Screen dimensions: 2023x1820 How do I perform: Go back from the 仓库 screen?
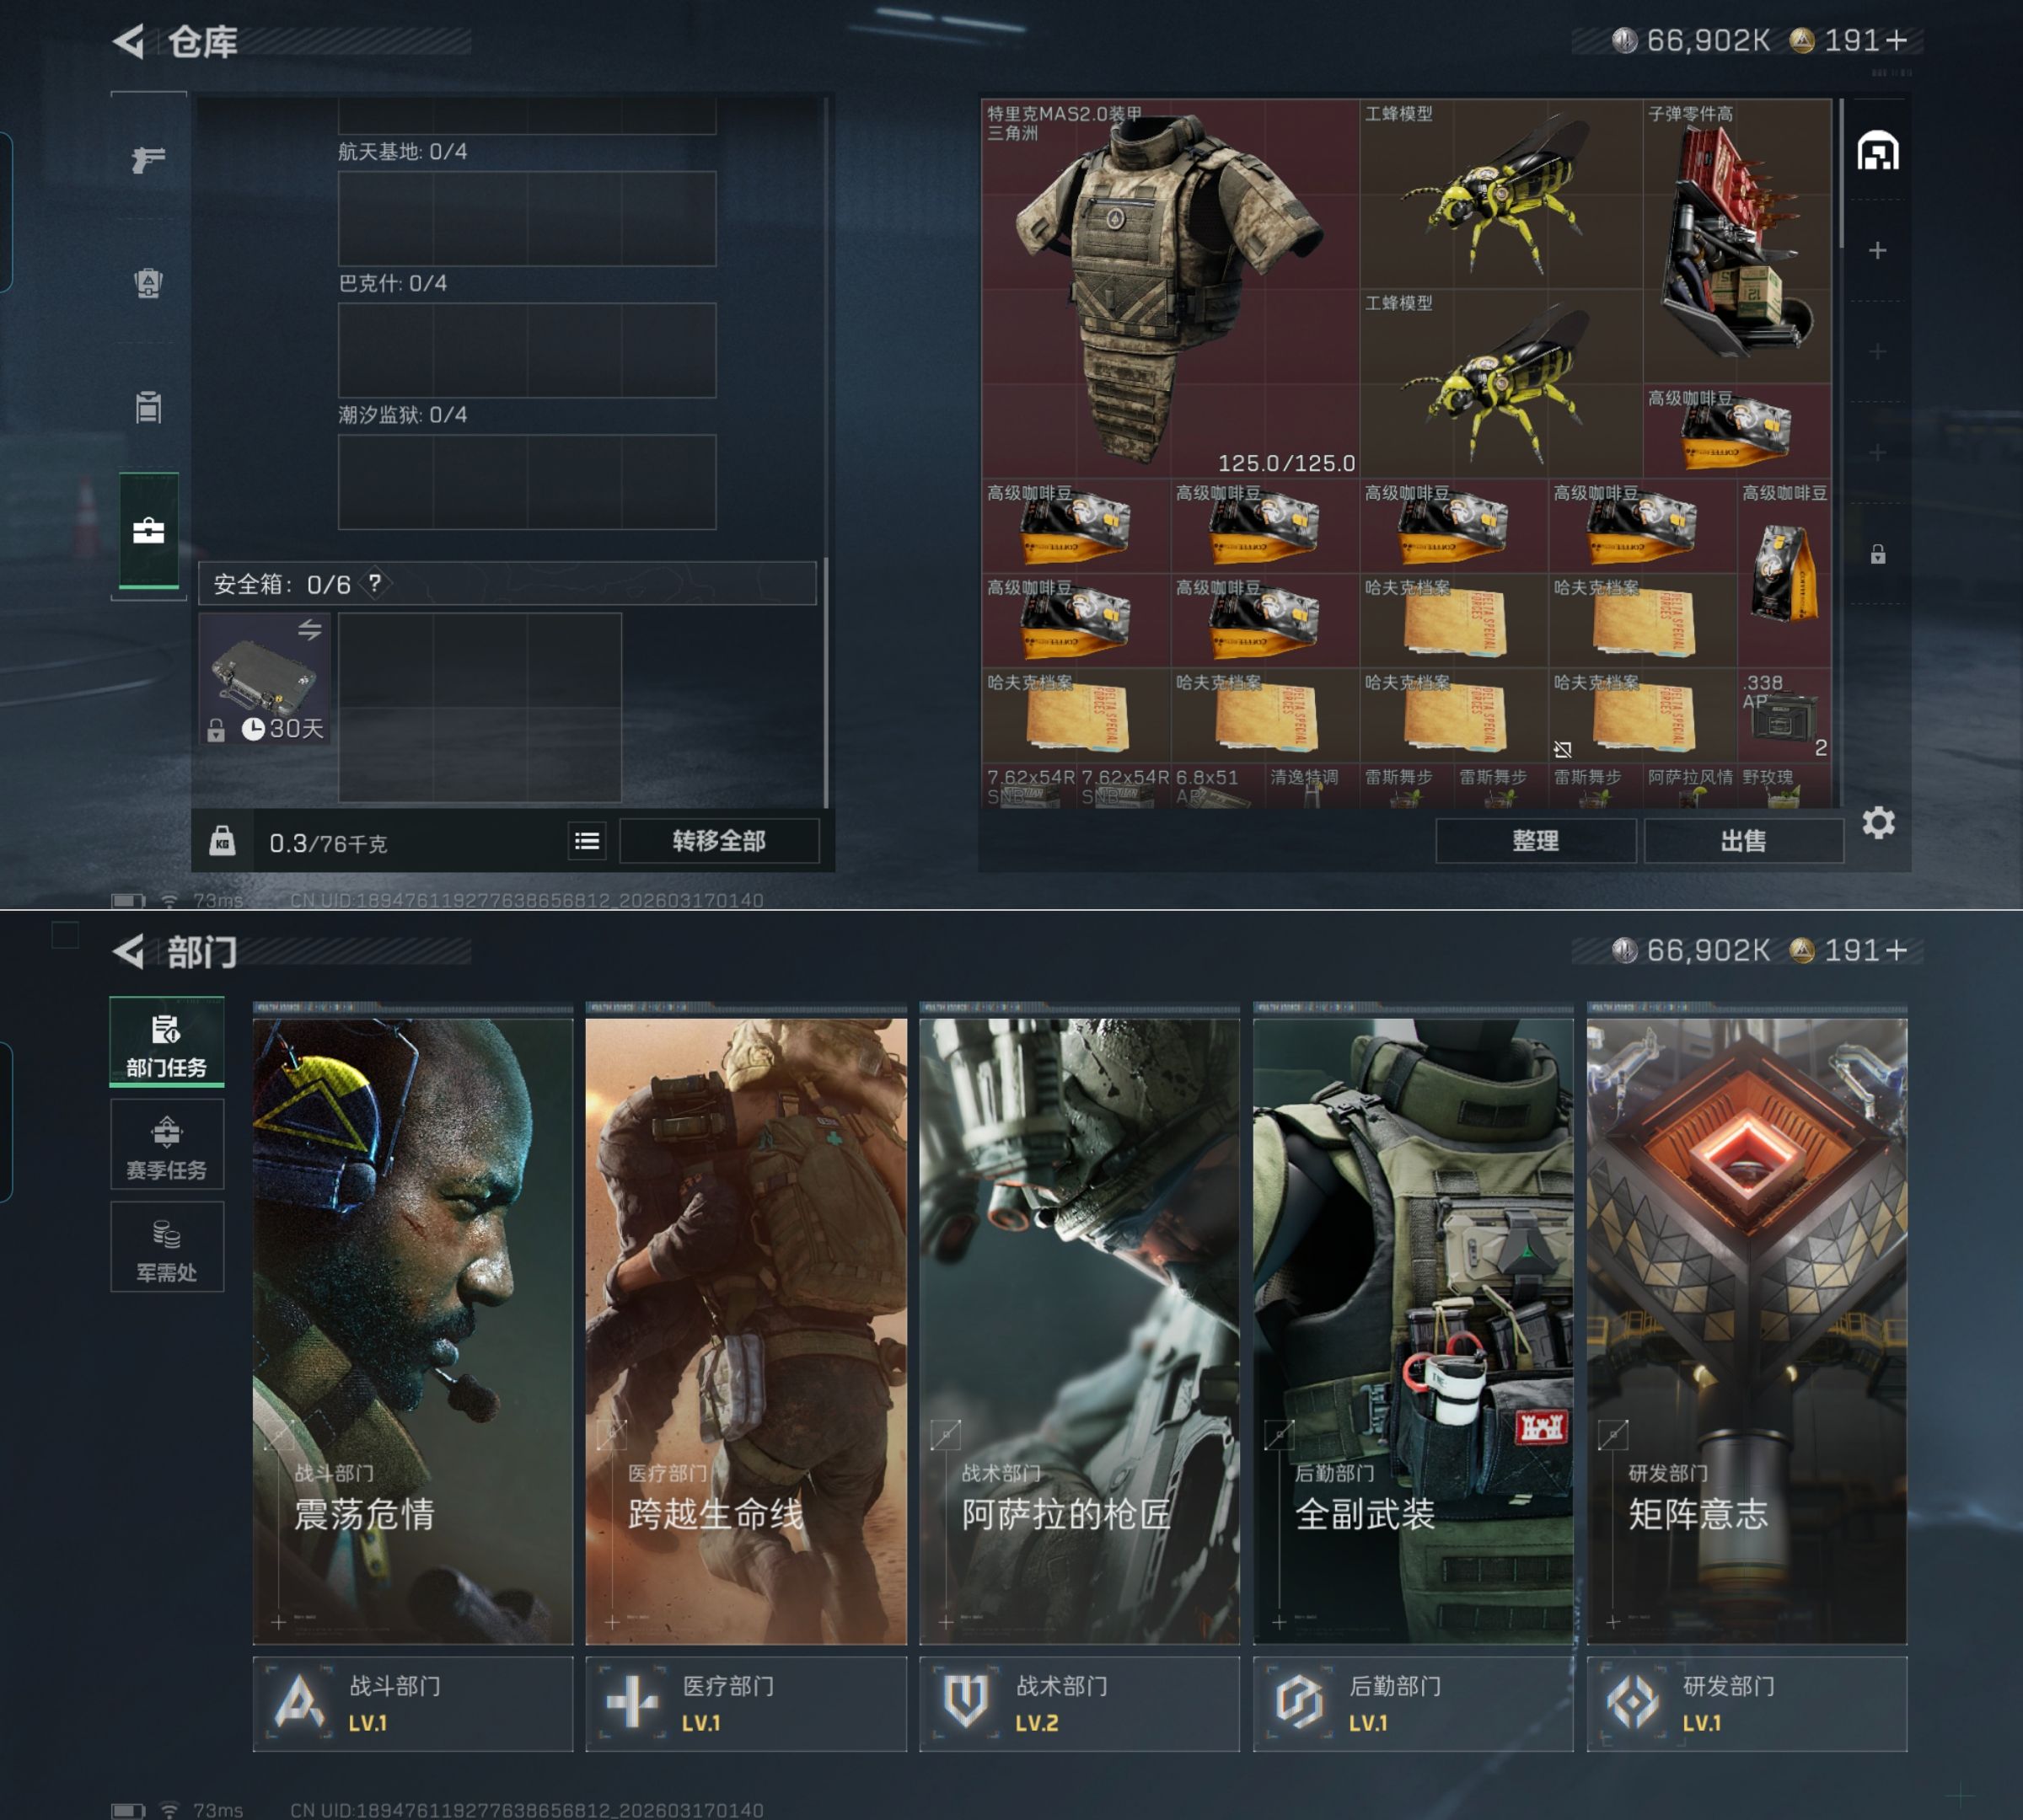click(129, 41)
